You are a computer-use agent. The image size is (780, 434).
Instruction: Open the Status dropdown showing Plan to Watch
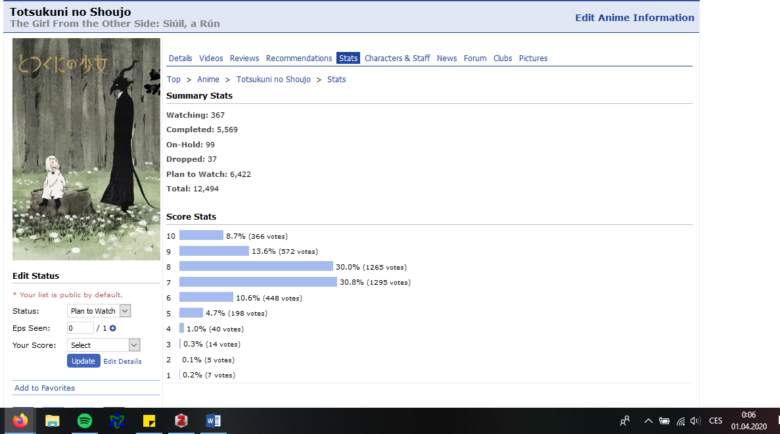point(99,311)
